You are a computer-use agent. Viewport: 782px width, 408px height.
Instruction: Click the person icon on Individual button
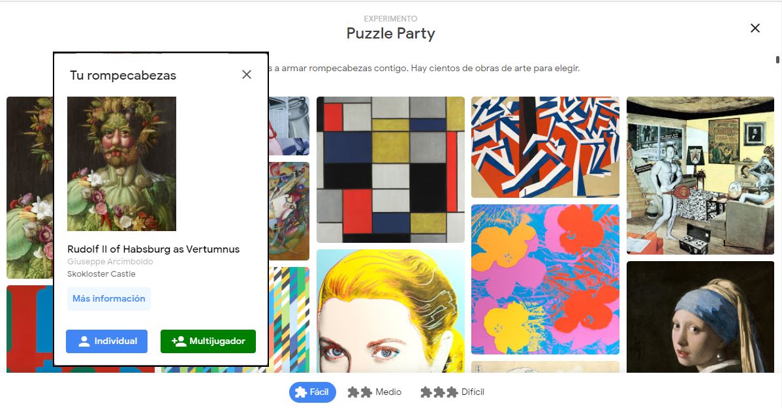[x=84, y=341]
